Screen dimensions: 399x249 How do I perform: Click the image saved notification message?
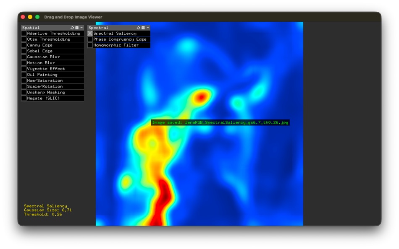click(x=220, y=122)
